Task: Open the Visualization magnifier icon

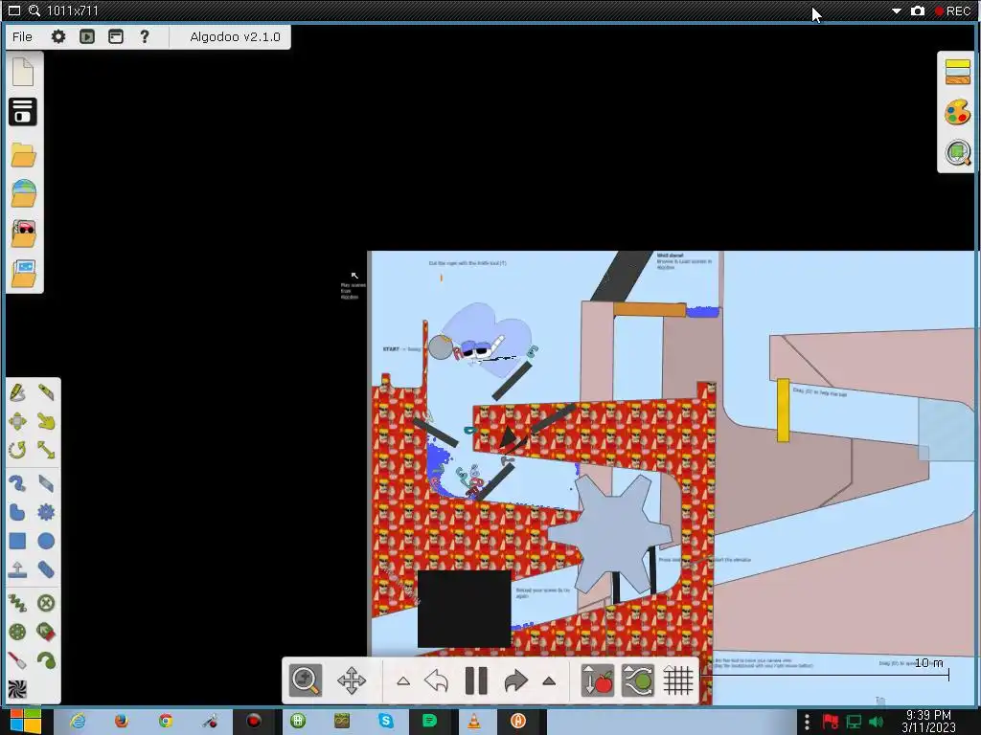Action: [x=958, y=152]
